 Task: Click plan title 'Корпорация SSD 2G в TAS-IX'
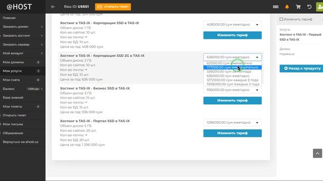point(119,56)
